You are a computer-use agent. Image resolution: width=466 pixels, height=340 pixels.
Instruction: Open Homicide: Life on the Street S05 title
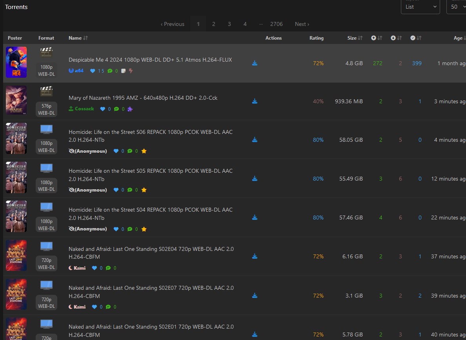coord(151,175)
